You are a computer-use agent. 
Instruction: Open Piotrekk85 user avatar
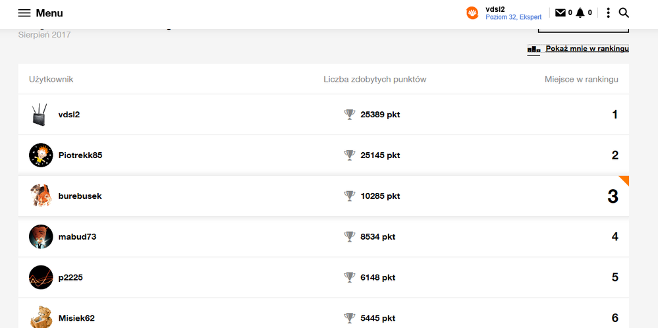(x=41, y=155)
